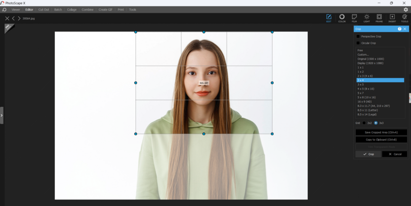Open the Cut Out tab
Screen dimensions: 411x206
43,10
